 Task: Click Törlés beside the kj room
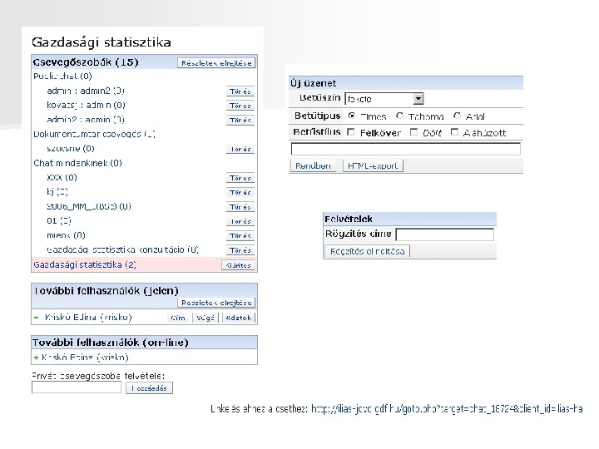[x=240, y=192]
